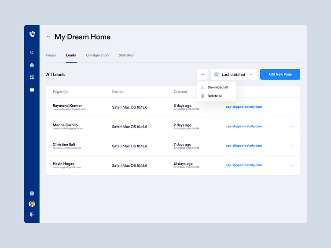Image resolution: width=331 pixels, height=248 pixels.
Task: Open cap-slipped-calmly.com link for Havin Hogan
Action: click(x=244, y=165)
